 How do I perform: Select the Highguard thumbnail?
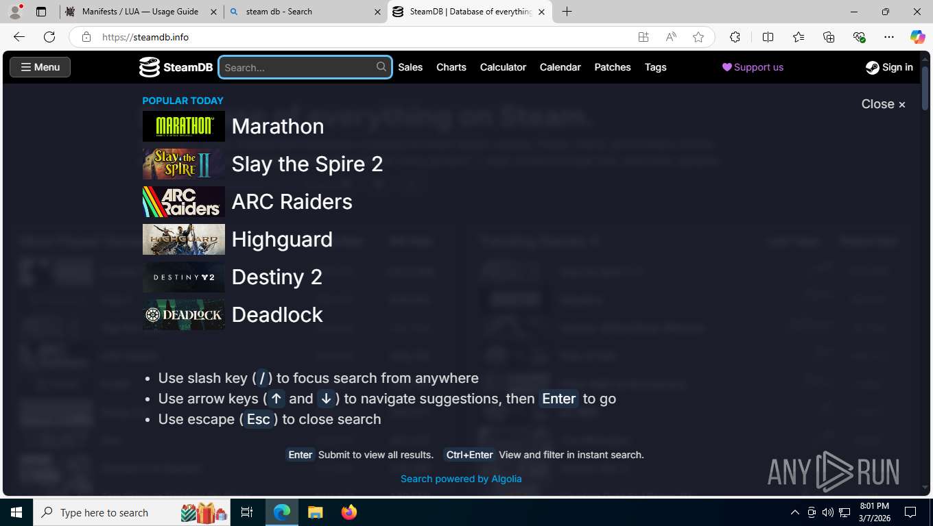[x=184, y=239]
